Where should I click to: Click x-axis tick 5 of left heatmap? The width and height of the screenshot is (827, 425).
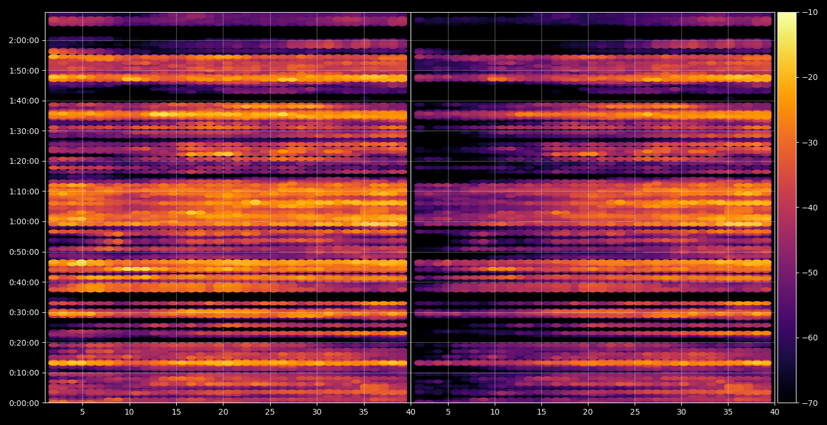82,412
